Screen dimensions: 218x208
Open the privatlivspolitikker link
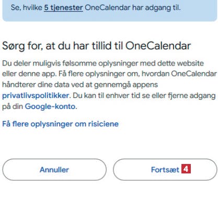36,96
